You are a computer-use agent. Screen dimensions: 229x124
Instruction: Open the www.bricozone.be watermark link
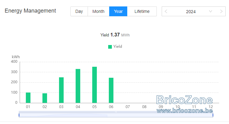click(185, 111)
